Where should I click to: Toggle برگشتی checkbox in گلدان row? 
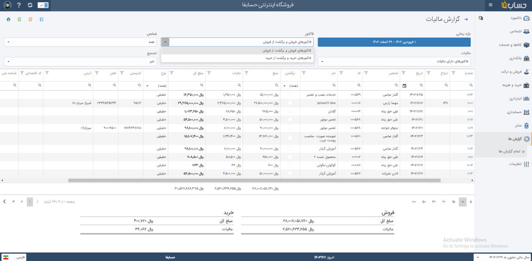(x=290, y=111)
